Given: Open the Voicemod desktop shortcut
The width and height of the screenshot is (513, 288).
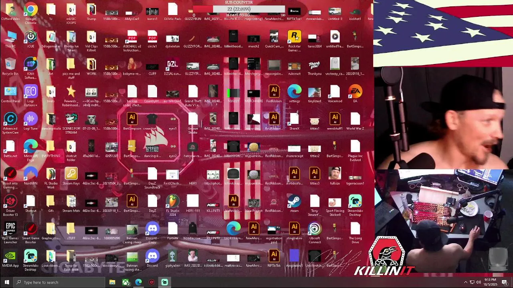Looking at the screenshot, I should tap(335, 95).
